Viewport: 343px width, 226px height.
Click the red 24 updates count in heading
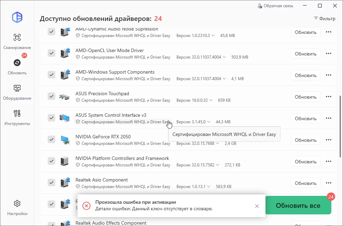click(158, 18)
